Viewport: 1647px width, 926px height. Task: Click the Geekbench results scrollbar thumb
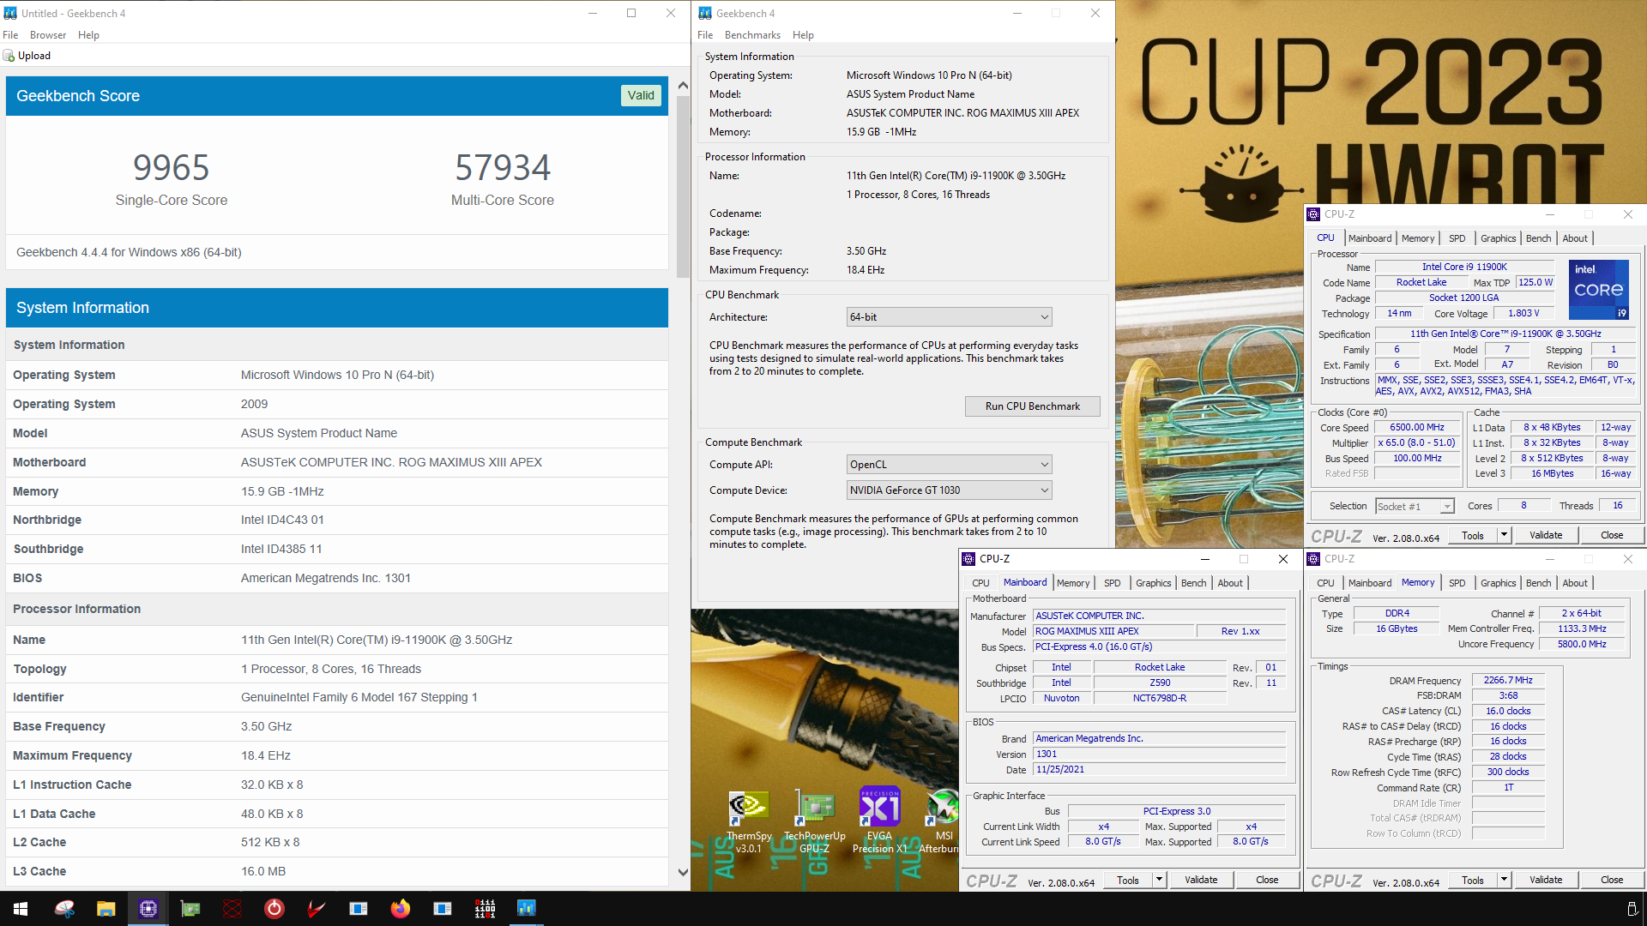pos(683,187)
